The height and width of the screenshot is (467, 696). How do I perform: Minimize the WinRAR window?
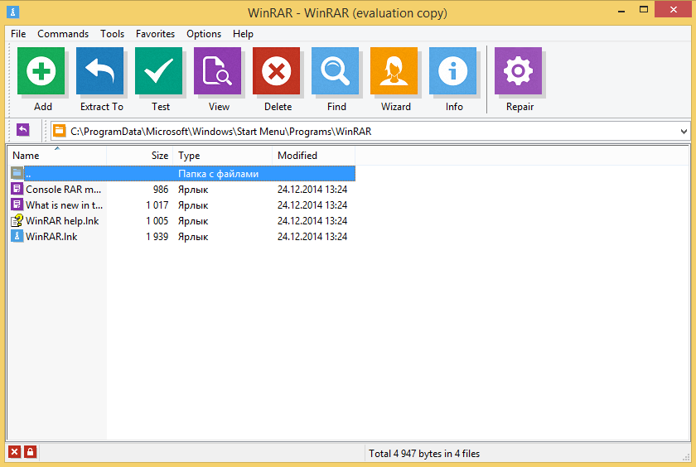coord(621,10)
